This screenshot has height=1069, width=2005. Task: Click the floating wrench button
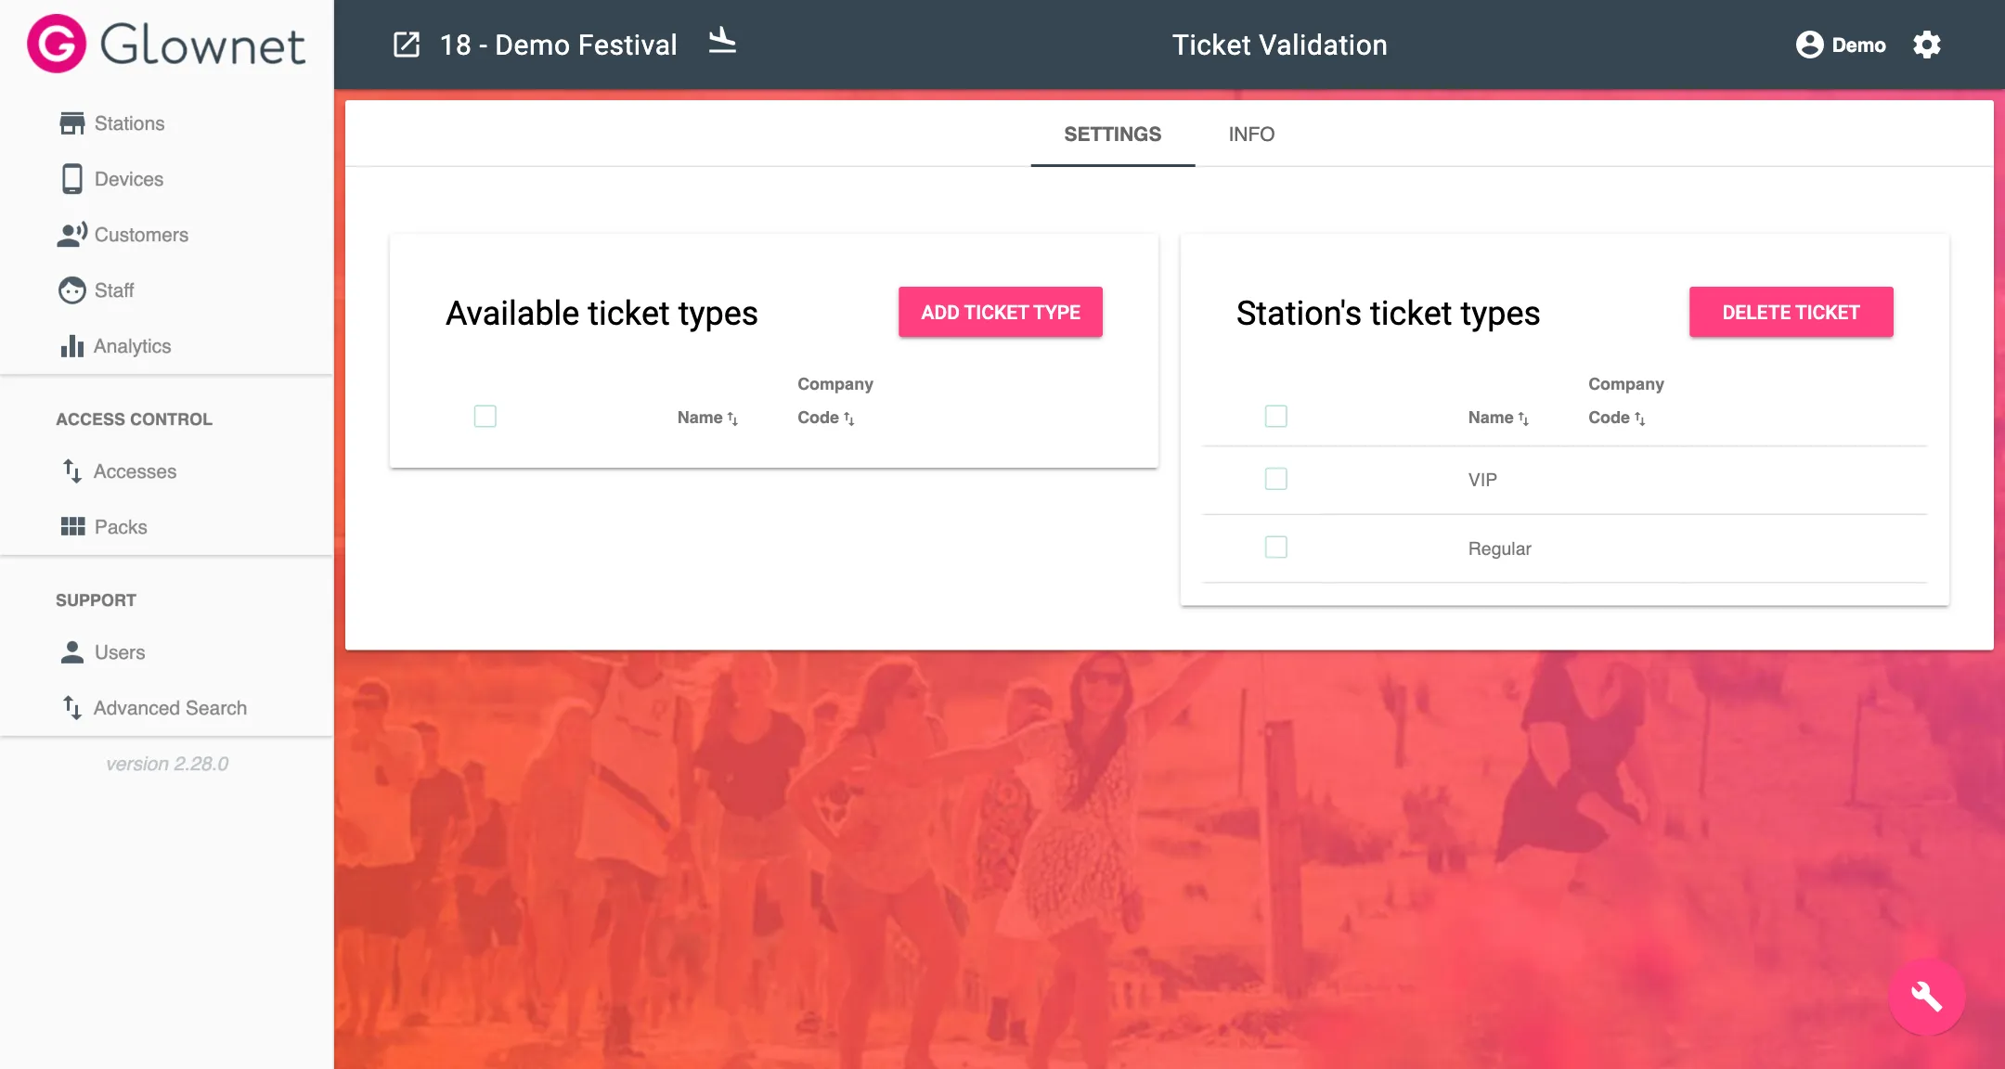(x=1927, y=997)
